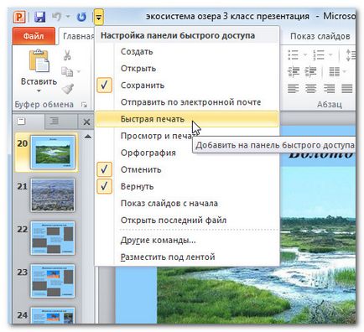Click the slide panel scroll up arrow

coord(88,137)
